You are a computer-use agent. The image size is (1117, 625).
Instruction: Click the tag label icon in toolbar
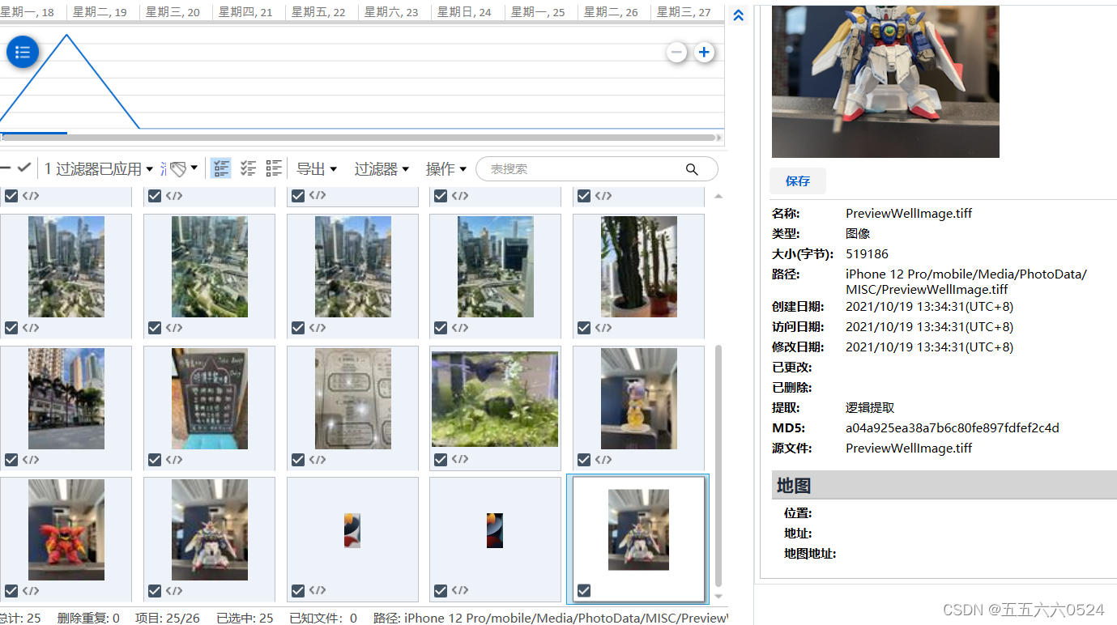click(178, 168)
